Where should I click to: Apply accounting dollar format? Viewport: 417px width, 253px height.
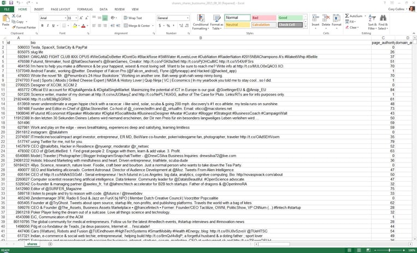tap(160, 26)
